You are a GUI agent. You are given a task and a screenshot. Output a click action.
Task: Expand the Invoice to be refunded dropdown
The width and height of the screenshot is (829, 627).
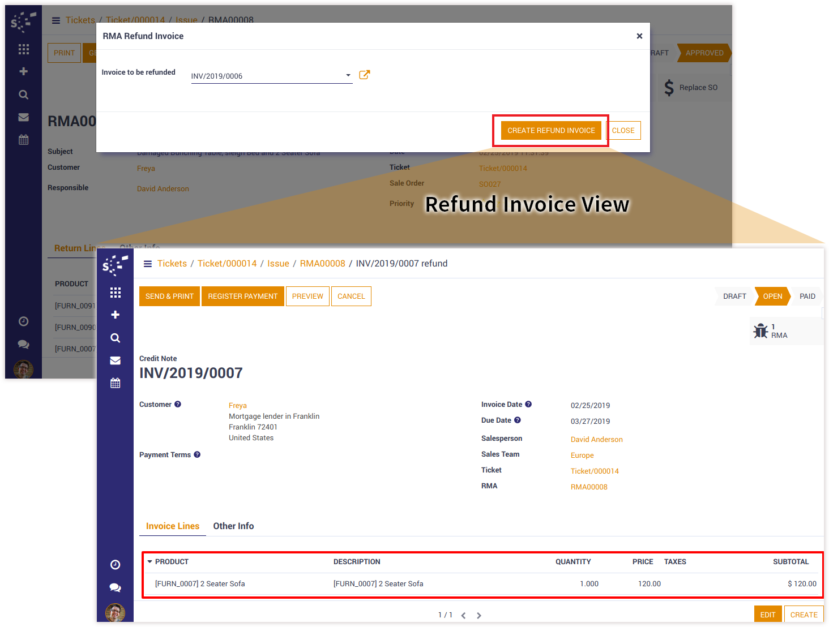pyautogui.click(x=348, y=75)
